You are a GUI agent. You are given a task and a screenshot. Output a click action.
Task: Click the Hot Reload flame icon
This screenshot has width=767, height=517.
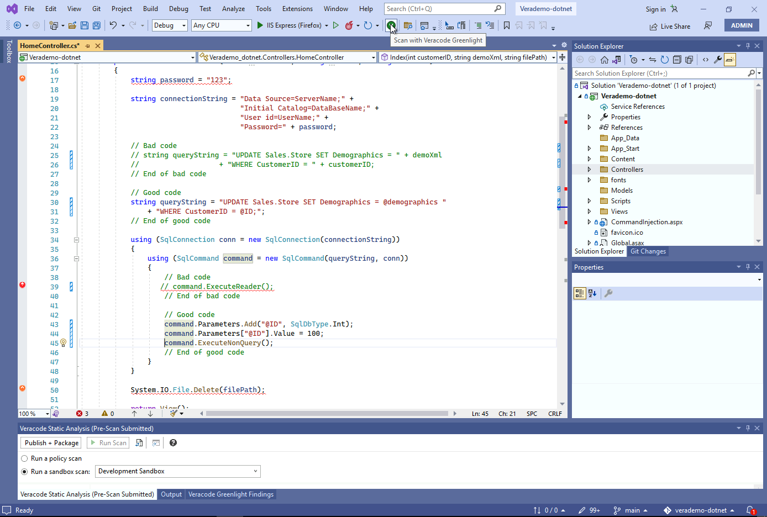pos(349,25)
